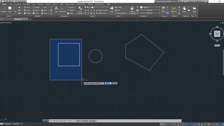Expand the Layers panel
224x126 pixels.
pyautogui.click(x=92, y=16)
